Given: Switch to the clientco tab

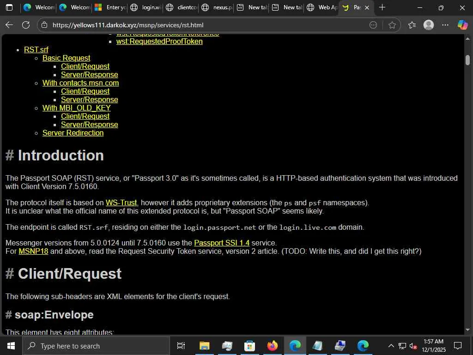Looking at the screenshot, I should [181, 7].
